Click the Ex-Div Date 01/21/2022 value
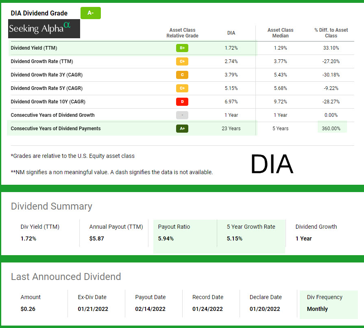 click(93, 309)
